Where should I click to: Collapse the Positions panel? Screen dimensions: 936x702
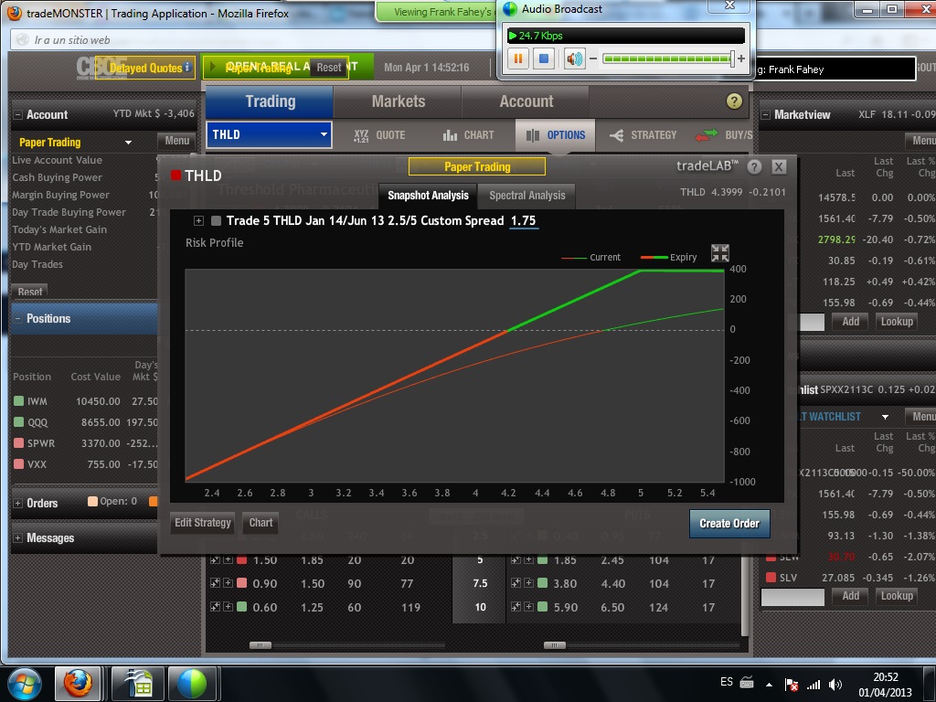coord(18,319)
